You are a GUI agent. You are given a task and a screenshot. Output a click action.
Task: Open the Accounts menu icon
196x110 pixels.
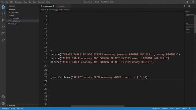click(3, 97)
